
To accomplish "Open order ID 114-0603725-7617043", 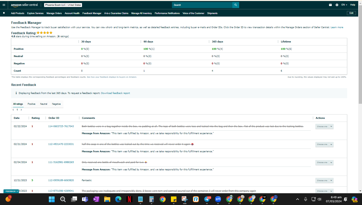I will pos(61,126).
